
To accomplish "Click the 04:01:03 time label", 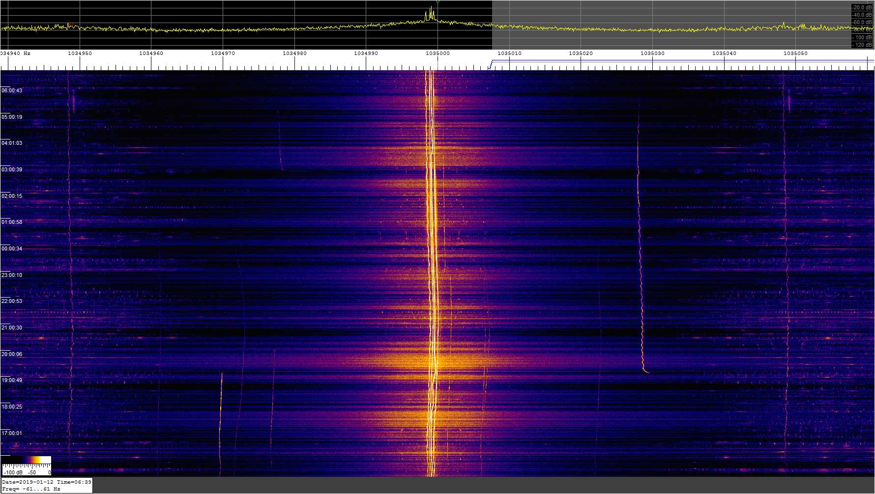I will click(12, 143).
